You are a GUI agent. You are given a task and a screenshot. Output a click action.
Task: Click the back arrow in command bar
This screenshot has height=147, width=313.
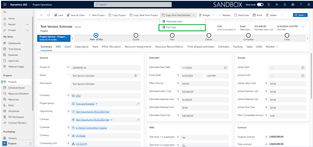click(x=42, y=15)
